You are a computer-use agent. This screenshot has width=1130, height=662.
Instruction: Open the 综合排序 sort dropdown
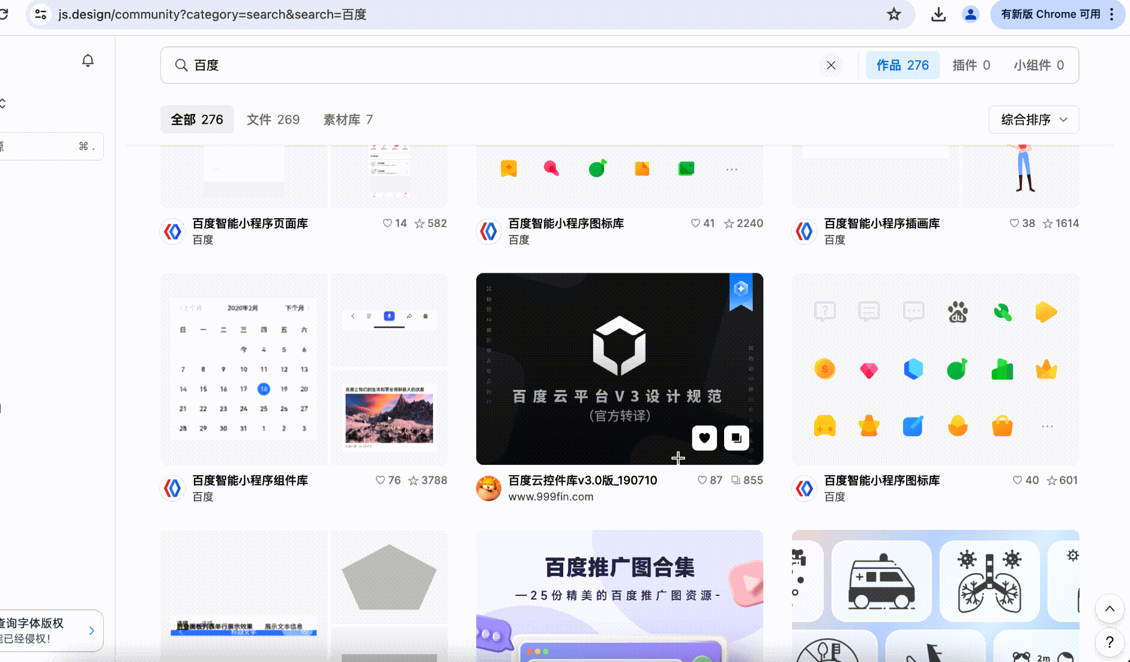(1034, 120)
